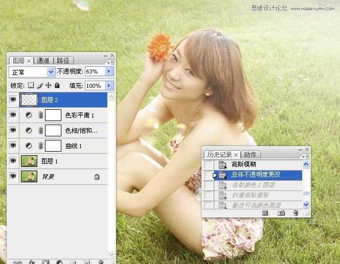Switch to the 动作 actions tab
Screen dimensions: 340x264
(250, 154)
